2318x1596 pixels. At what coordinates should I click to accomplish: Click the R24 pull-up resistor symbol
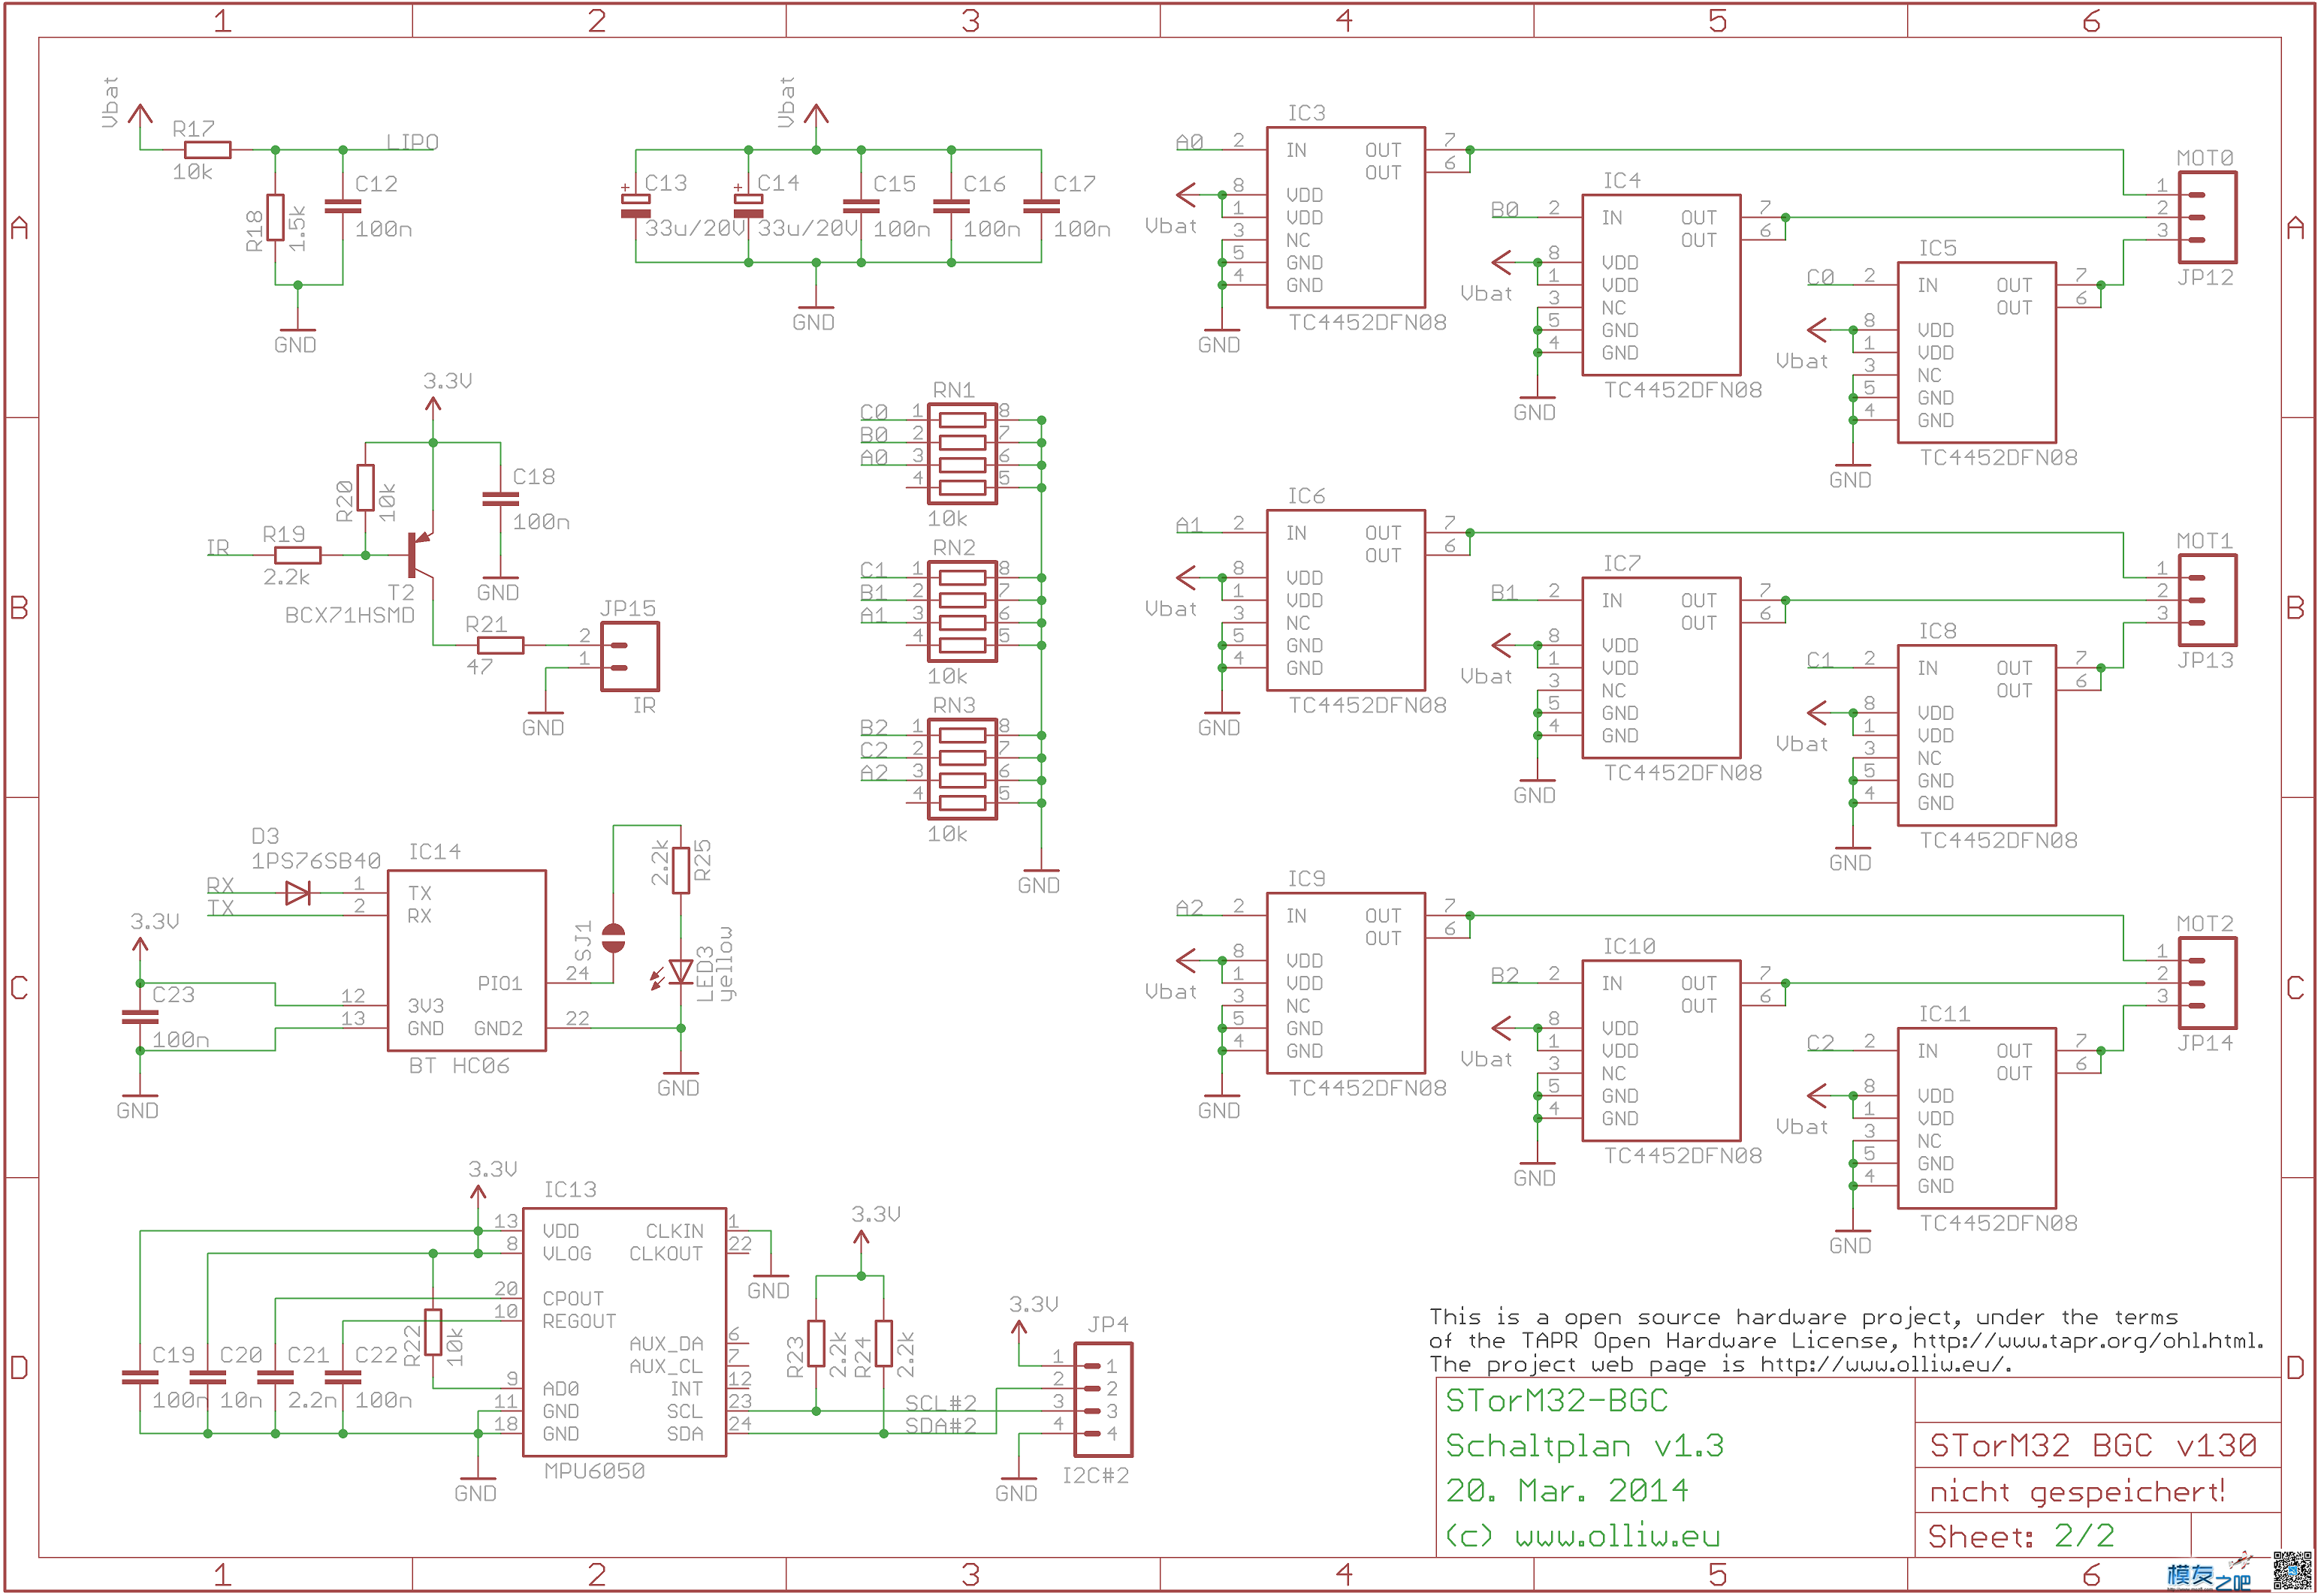[883, 1344]
